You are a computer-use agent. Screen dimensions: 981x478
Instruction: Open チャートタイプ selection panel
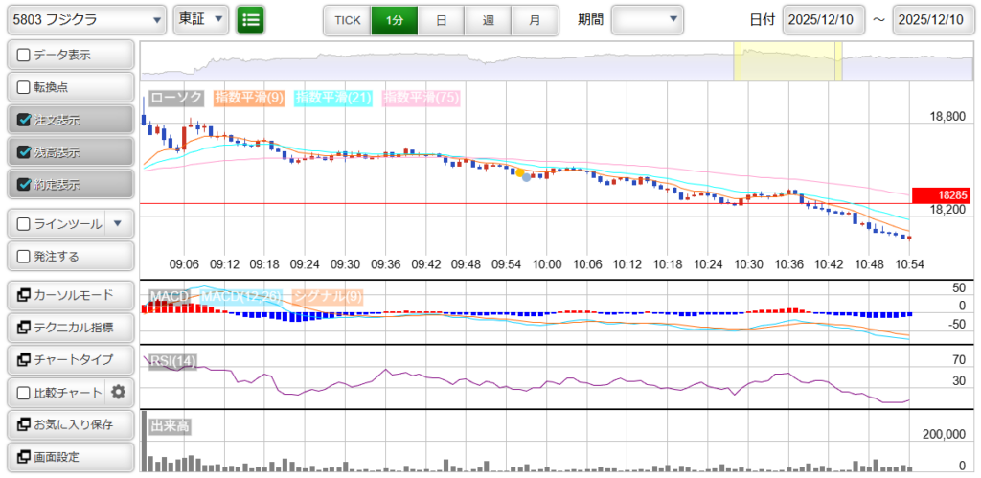pyautogui.click(x=69, y=359)
